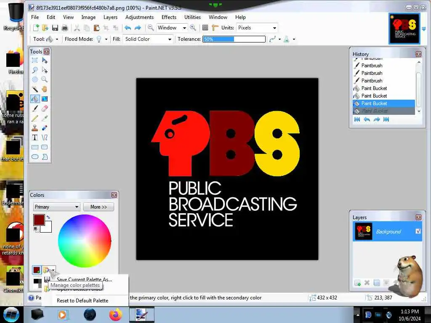
Task: Select the Move Selection tool
Action: [x=45, y=70]
